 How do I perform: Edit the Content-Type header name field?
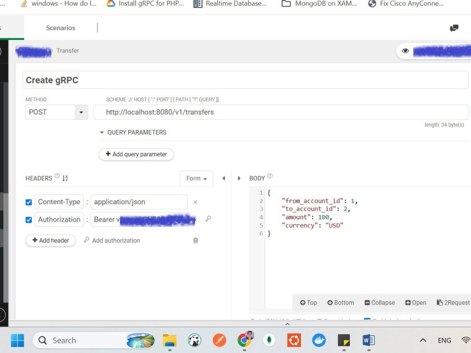[59, 202]
